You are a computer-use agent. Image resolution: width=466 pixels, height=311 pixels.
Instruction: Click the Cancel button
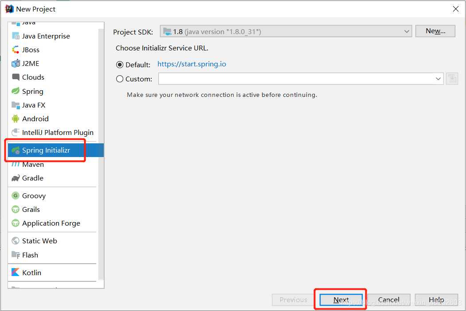389,300
